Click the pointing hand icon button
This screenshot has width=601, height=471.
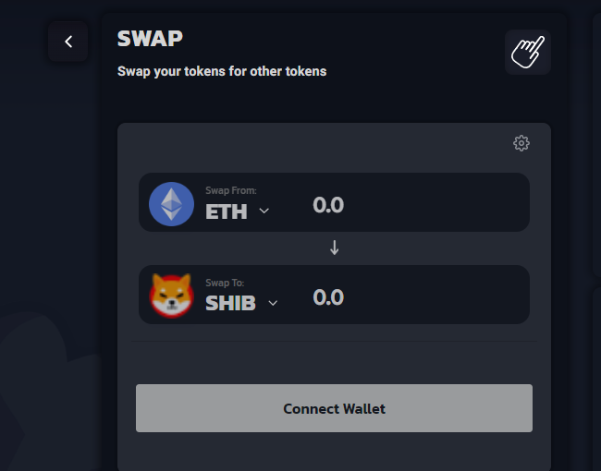pyautogui.click(x=528, y=52)
